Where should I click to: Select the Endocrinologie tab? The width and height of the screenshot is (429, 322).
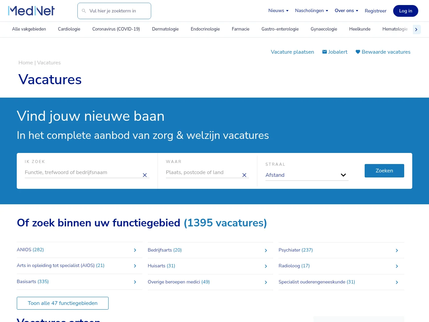click(x=205, y=29)
